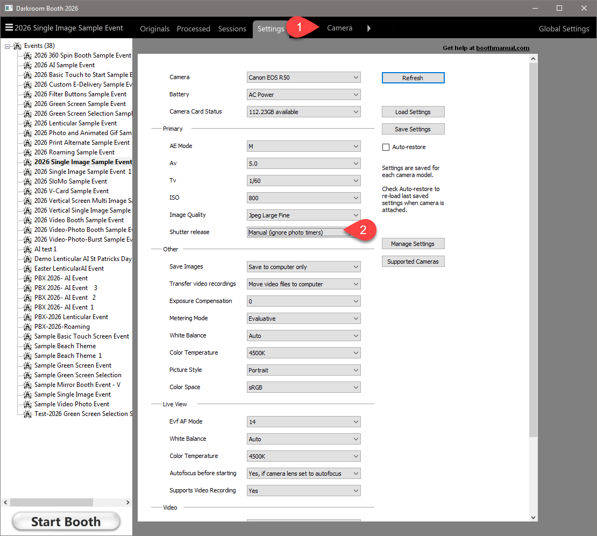597x536 pixels.
Task: Expand the ISO dropdown
Action: point(303,198)
